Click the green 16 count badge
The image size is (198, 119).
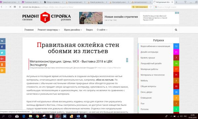tap(176, 63)
